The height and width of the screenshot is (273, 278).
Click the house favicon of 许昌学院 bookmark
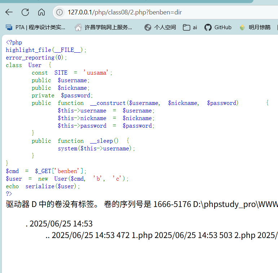click(x=78, y=27)
